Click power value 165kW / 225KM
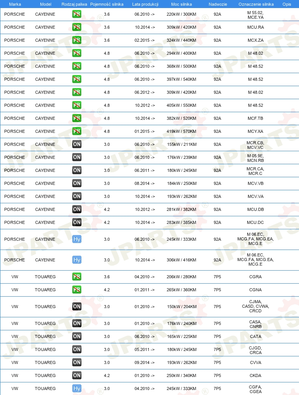This screenshot has height=395, width=299. tap(182, 336)
